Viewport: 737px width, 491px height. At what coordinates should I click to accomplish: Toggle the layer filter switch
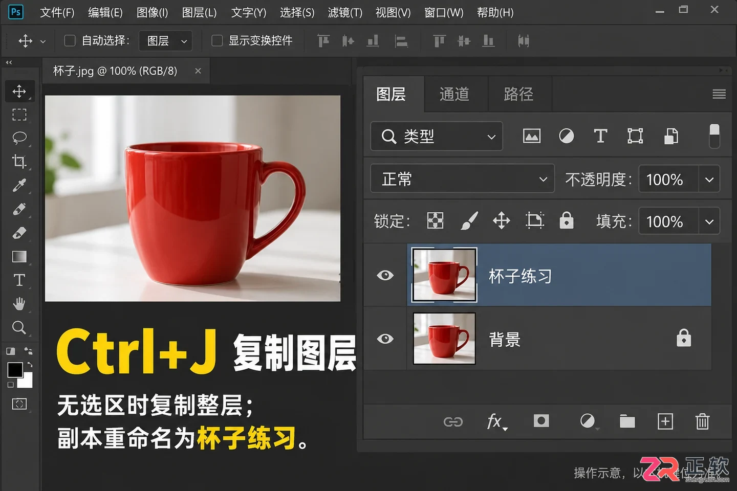714,136
